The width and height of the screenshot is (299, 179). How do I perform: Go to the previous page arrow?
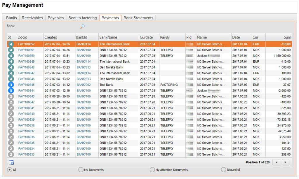coord(276,162)
